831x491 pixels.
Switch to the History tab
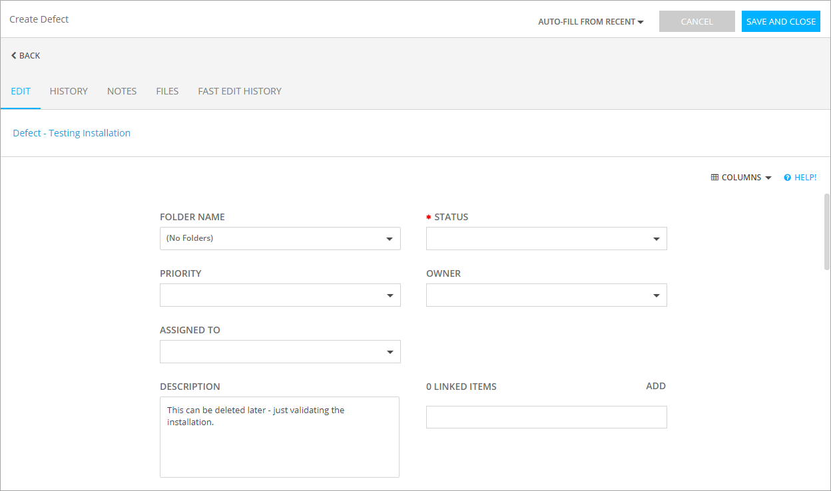pos(69,91)
